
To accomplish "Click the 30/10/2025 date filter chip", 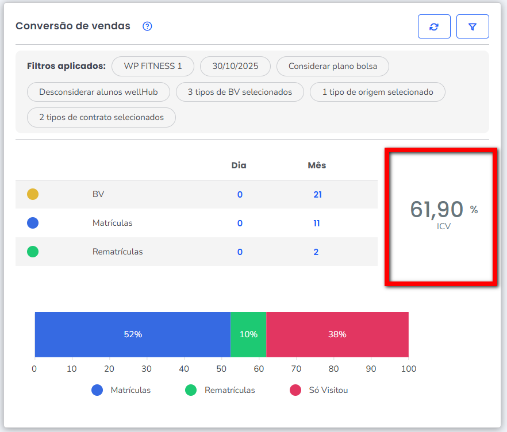I will (x=235, y=66).
